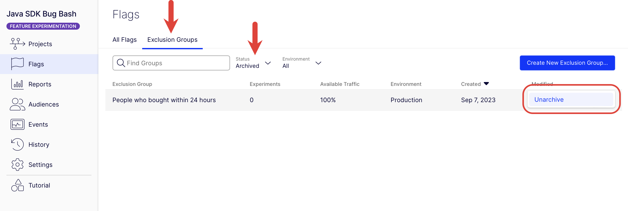Click the Events monitor icon
Viewport: 628px width, 211px height.
[17, 124]
